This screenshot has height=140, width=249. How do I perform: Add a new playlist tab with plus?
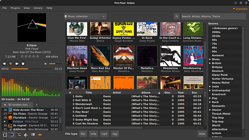pos(37,105)
